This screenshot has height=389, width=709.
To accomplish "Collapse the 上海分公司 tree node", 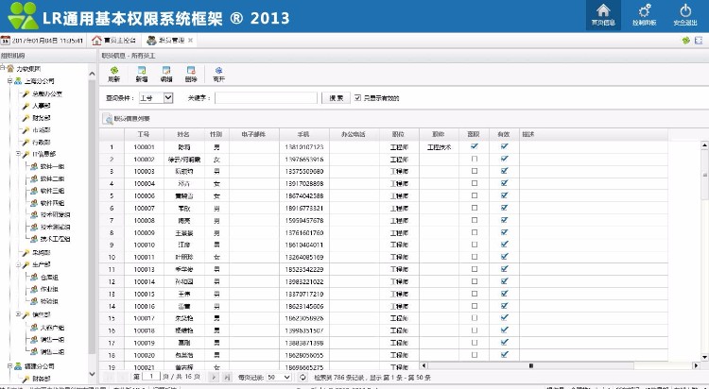I will tap(10, 81).
